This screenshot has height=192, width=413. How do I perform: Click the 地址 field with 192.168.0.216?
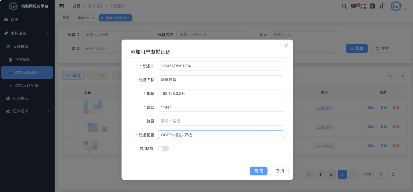(221, 94)
